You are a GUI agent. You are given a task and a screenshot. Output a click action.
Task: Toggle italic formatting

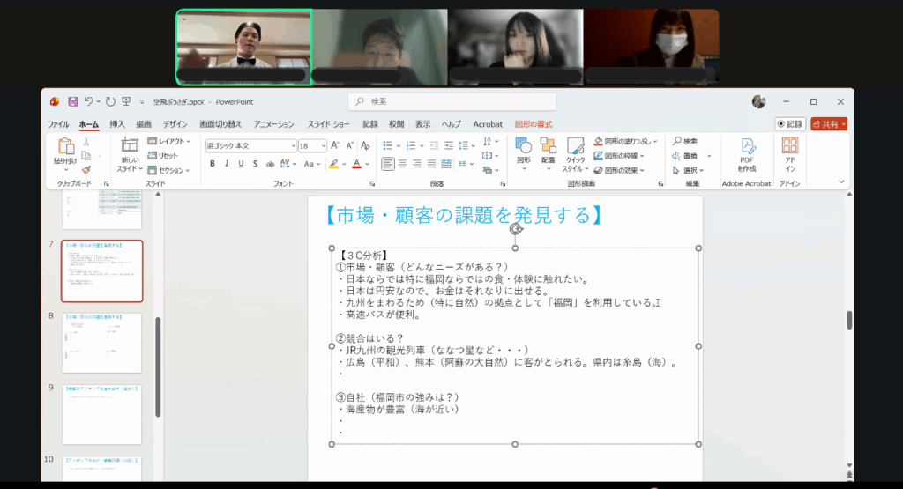point(227,164)
